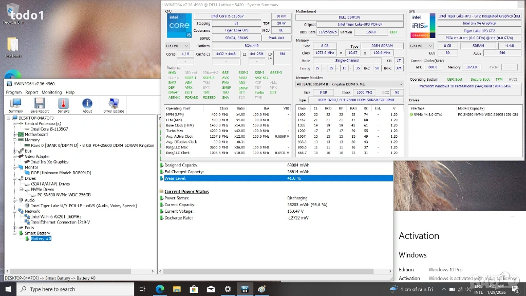The height and width of the screenshot is (296, 526).
Task: Select the PC SN530 NVMe drive entry
Action: (64, 195)
